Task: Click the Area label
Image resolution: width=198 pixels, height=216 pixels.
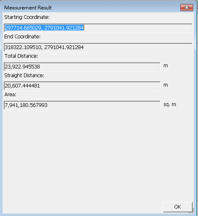Action: (10, 94)
